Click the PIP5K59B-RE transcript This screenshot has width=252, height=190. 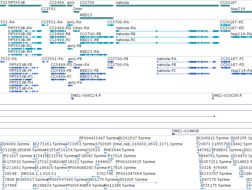click(x=25, y=37)
